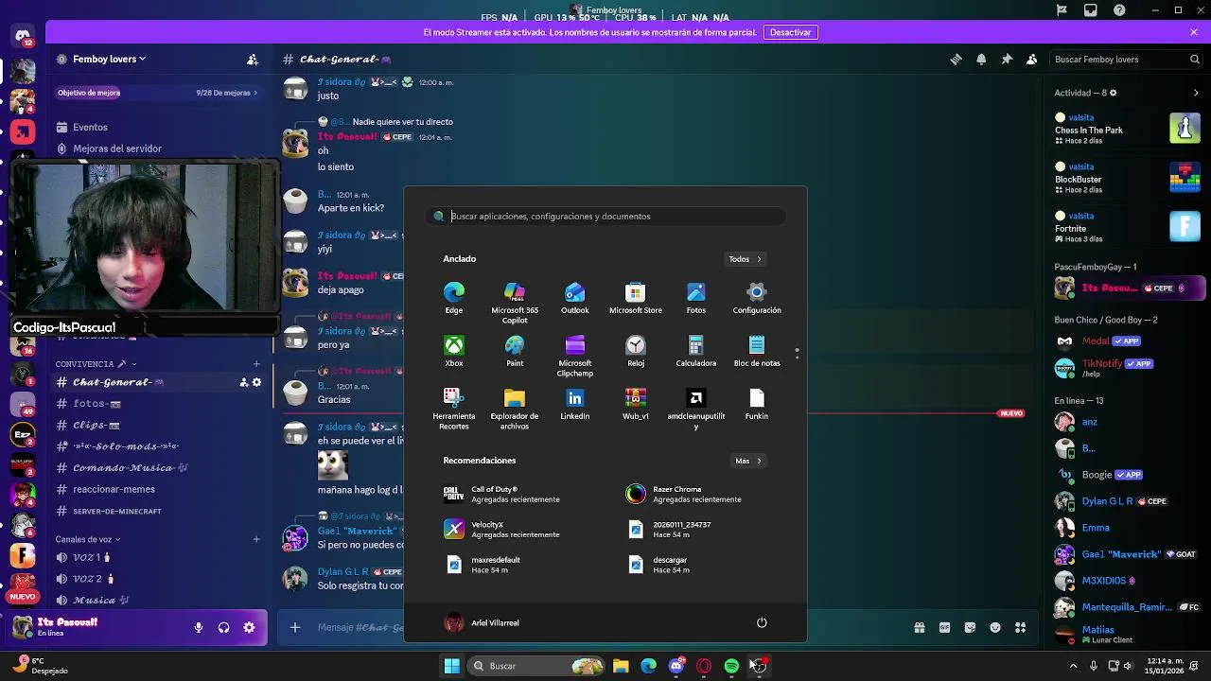Screen dimensions: 1211x681
Task: Mute microphone in Discord user panel
Action: click(199, 627)
